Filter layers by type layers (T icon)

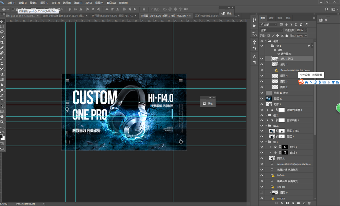point(291,24)
